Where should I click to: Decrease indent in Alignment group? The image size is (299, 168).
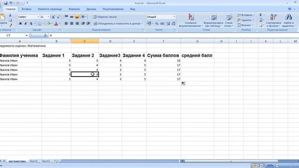83,23
